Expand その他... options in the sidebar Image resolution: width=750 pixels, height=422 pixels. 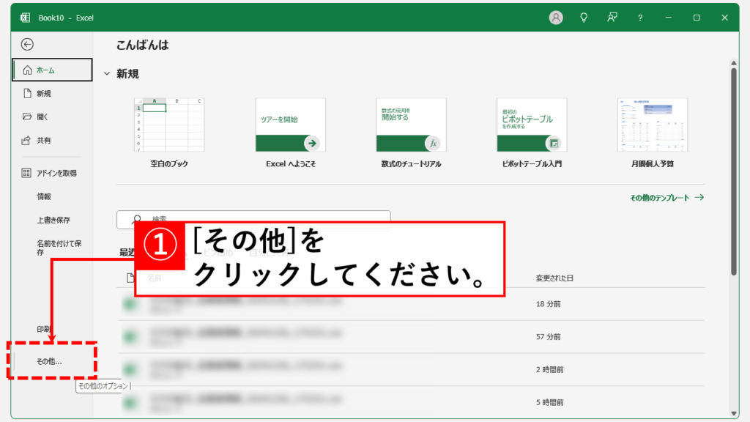click(x=50, y=361)
